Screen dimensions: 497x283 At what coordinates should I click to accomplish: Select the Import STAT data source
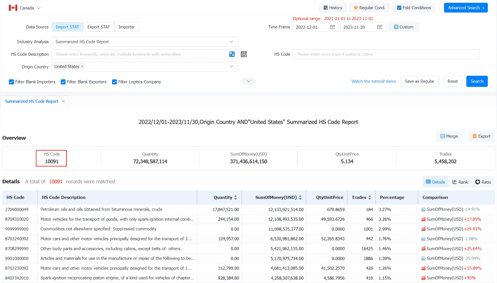coord(67,27)
